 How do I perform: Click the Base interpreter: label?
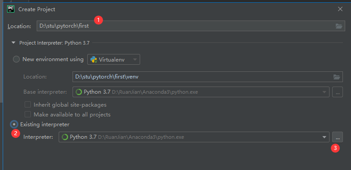[x=45, y=92]
